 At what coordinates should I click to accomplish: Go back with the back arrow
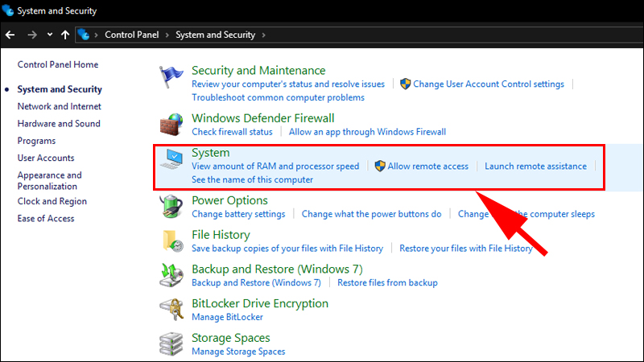click(10, 35)
